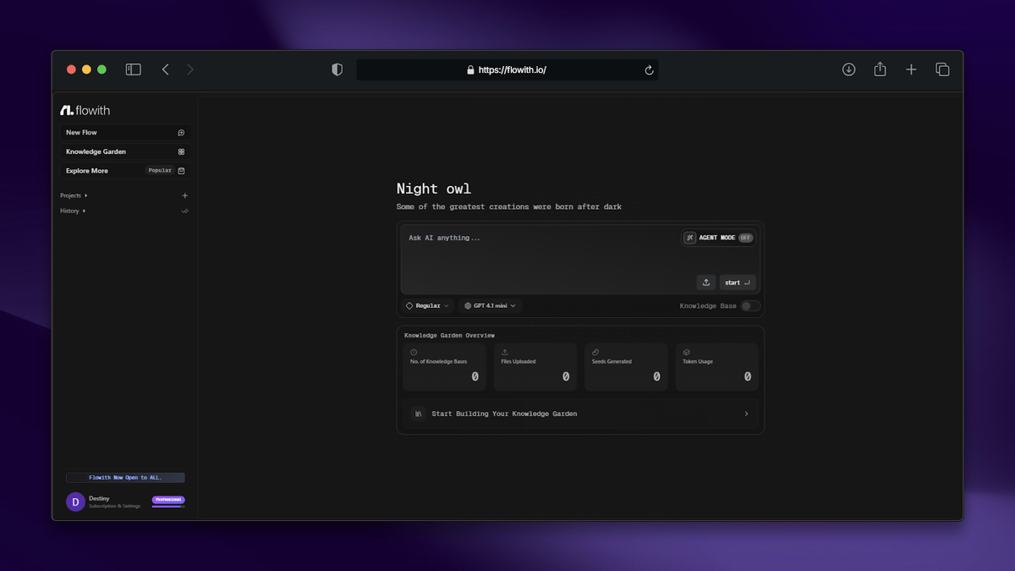This screenshot has height=571, width=1015.
Task: Go back with browser back arrow
Action: [x=166, y=69]
